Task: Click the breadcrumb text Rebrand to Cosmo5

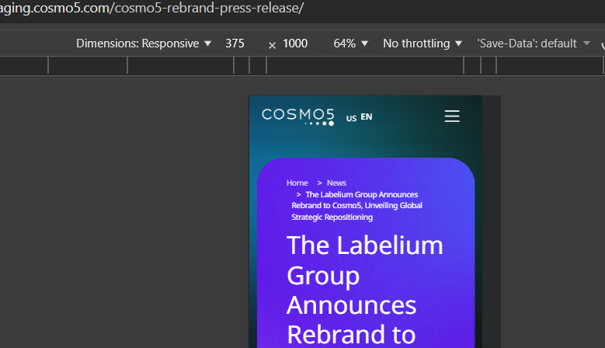Action: pos(326,205)
